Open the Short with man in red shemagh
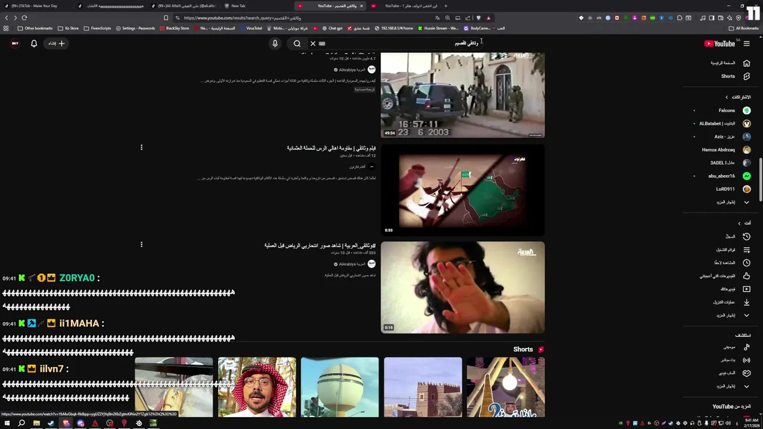 tap(256, 387)
